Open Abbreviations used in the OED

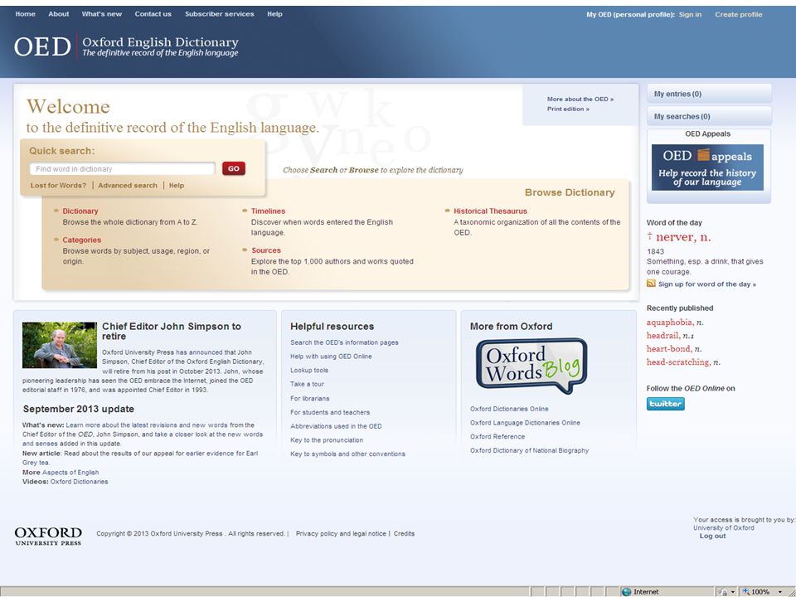tap(336, 426)
